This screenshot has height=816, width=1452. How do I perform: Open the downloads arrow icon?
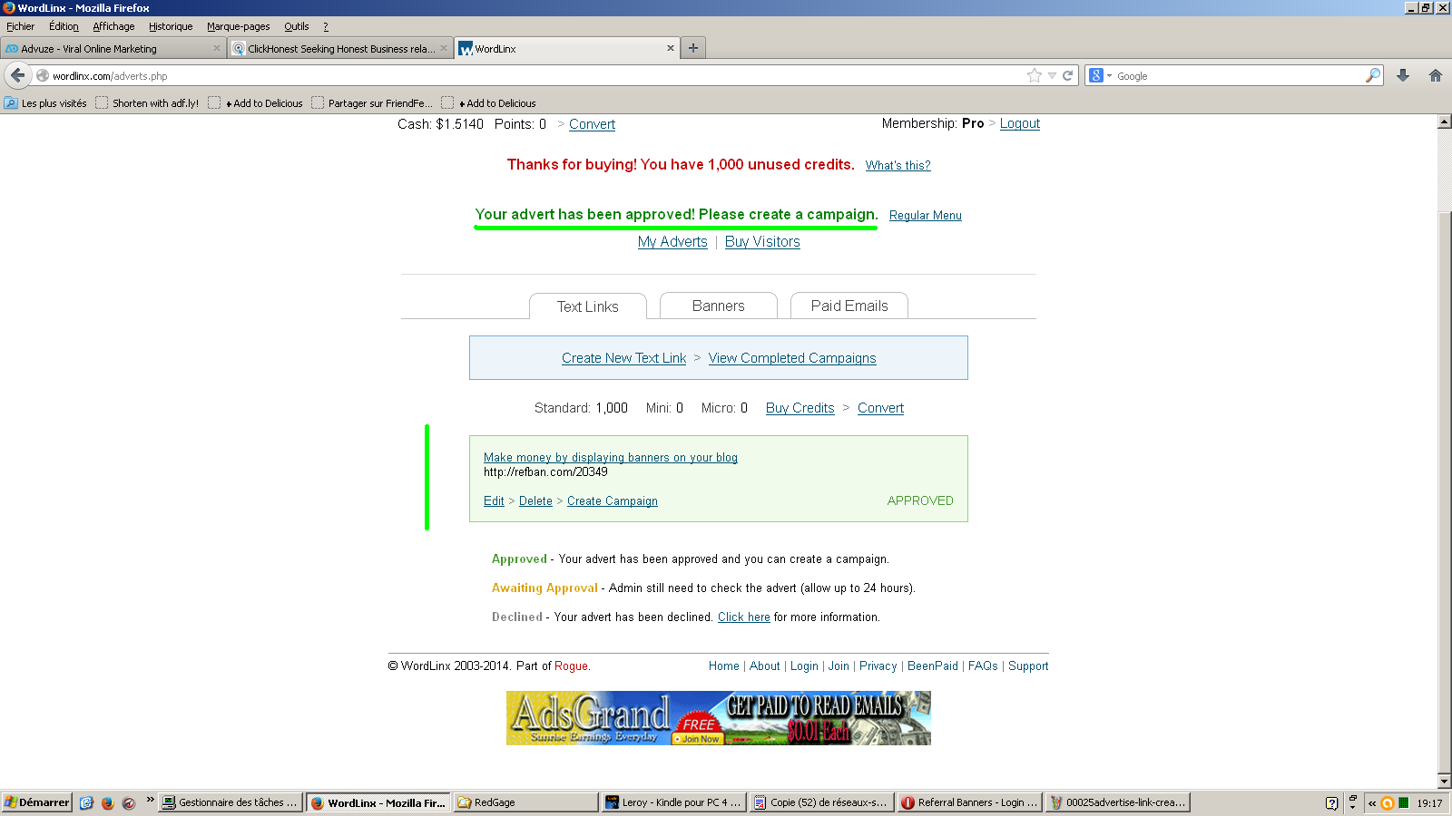coord(1403,76)
